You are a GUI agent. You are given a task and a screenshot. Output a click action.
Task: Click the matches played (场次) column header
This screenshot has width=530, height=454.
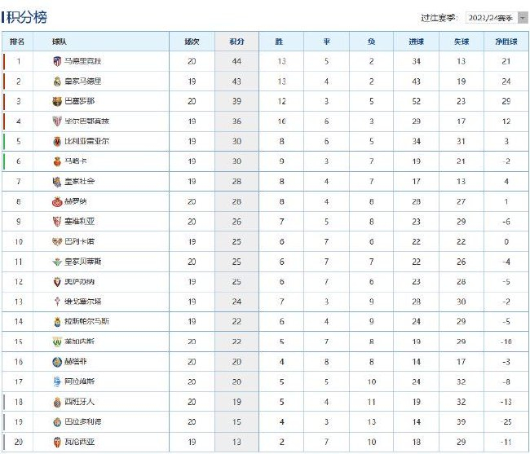click(x=192, y=41)
